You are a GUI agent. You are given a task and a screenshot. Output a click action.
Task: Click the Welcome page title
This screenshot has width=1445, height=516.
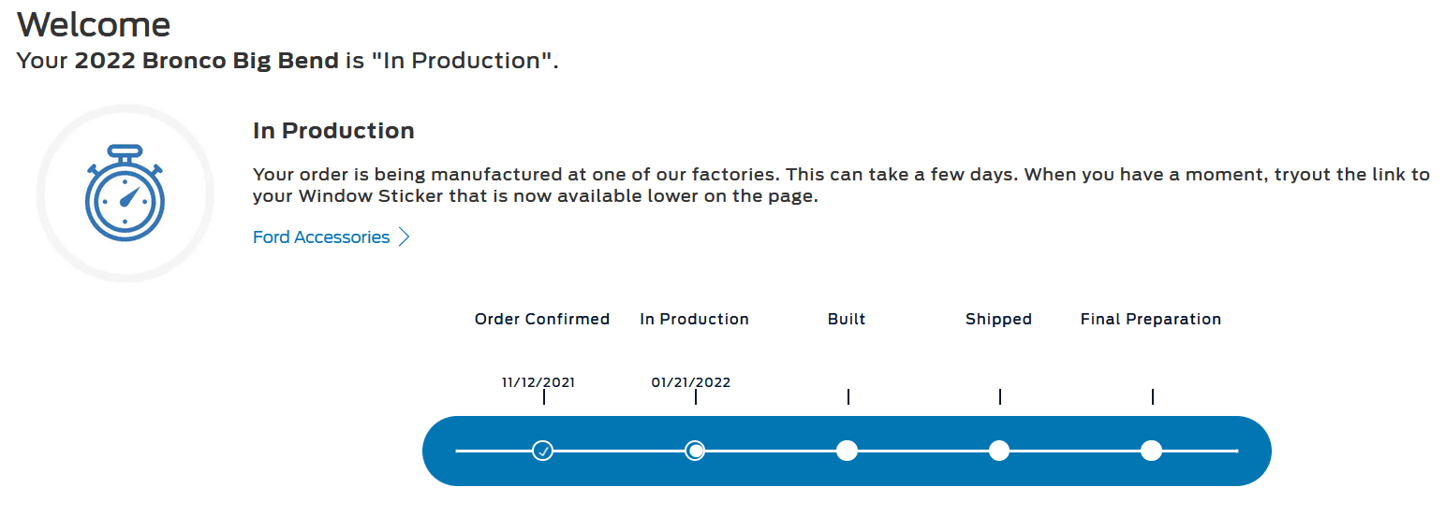(94, 24)
